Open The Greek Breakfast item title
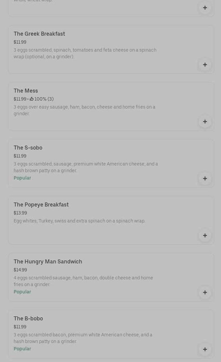The image size is (221, 362). [x=39, y=34]
